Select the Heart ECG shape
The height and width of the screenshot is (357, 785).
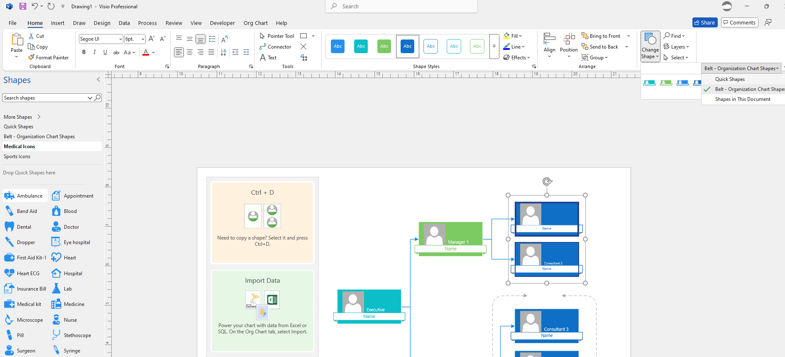click(22, 274)
